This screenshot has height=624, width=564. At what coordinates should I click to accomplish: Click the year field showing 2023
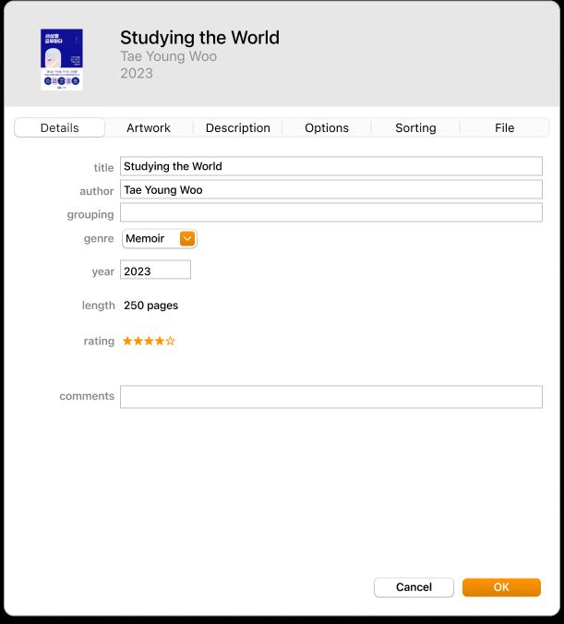155,270
